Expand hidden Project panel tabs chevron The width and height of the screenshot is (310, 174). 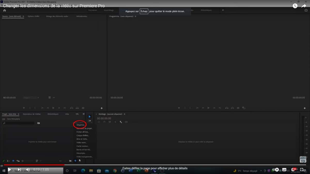[83, 114]
